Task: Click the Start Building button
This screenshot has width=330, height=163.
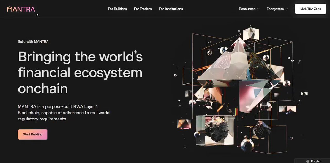Action: coord(33,134)
